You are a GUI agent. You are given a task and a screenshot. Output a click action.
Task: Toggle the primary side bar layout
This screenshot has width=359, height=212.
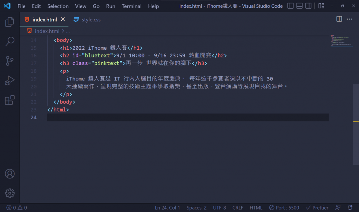tap(290, 6)
